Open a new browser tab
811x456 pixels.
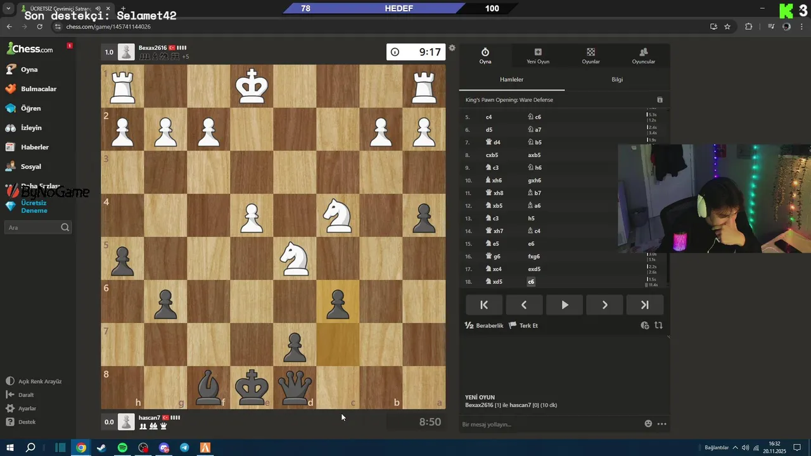(x=123, y=9)
